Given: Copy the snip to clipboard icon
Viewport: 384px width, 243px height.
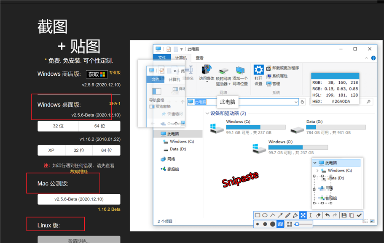Looking at the screenshot, I should coord(352,215).
